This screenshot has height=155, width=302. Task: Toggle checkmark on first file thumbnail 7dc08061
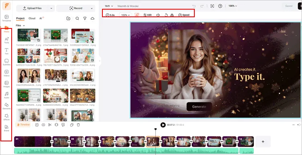click(x=39, y=40)
